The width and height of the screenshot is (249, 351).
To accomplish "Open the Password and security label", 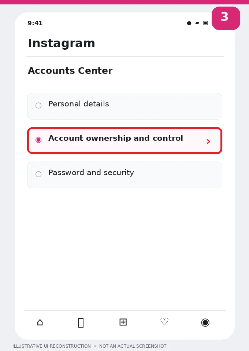I will tap(91, 173).
